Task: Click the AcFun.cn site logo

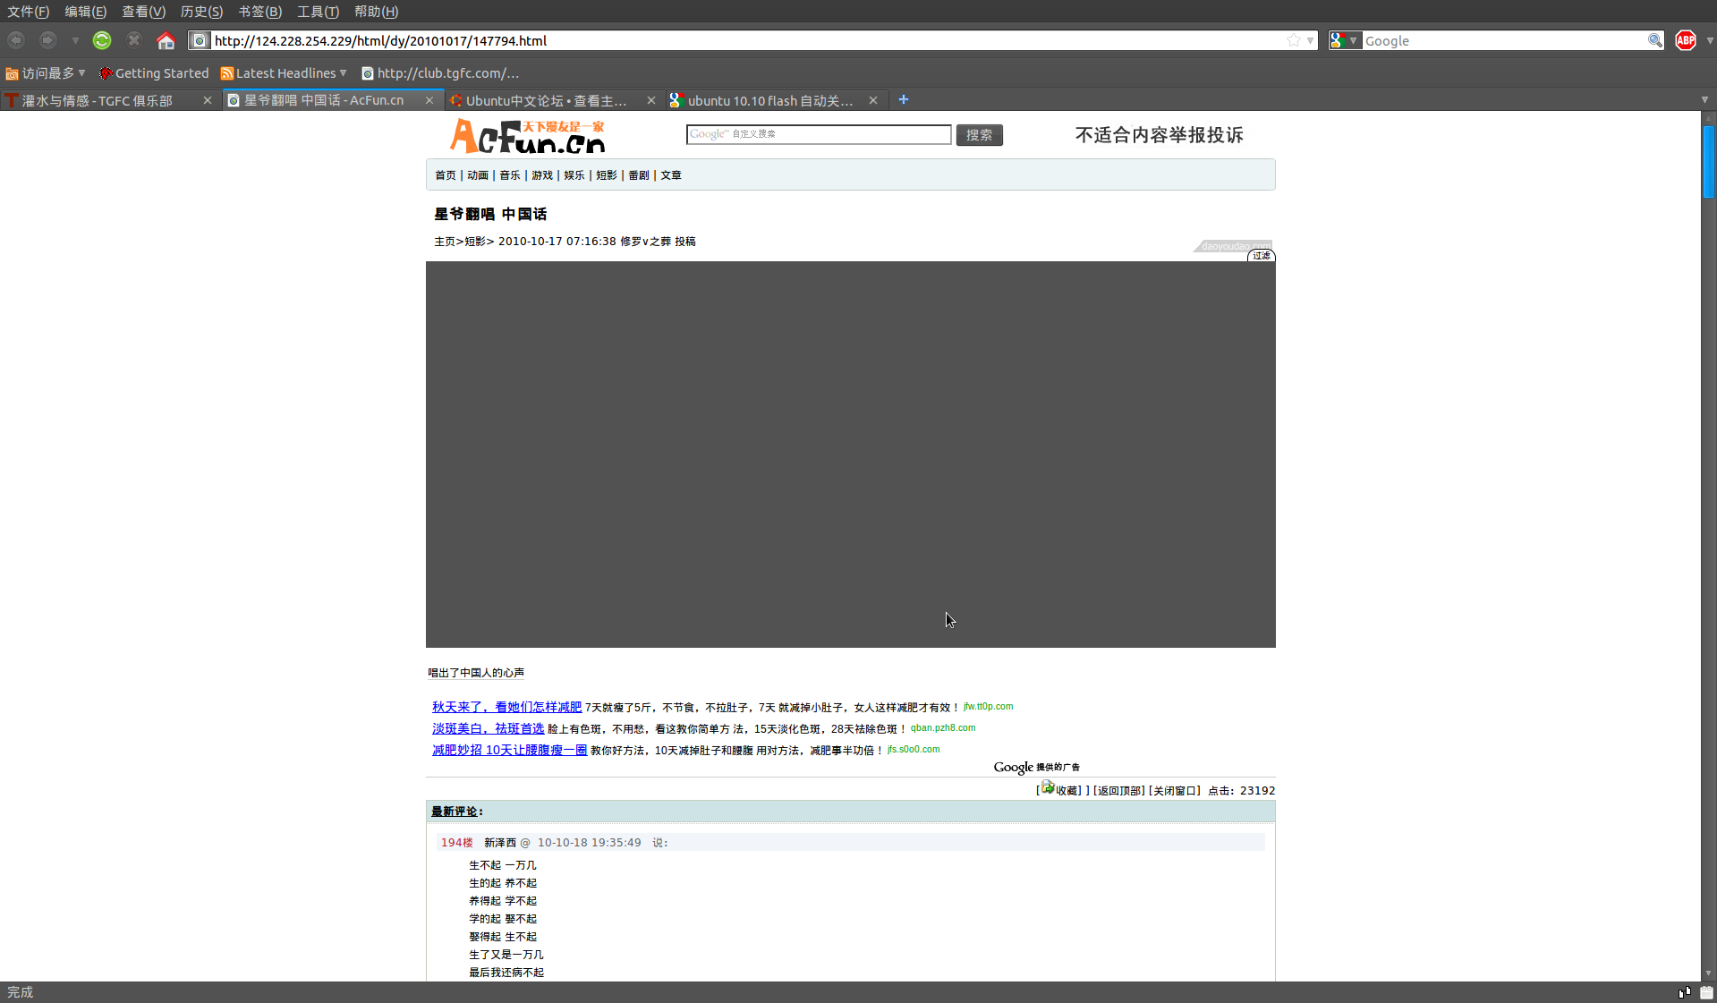Action: pyautogui.click(x=528, y=135)
